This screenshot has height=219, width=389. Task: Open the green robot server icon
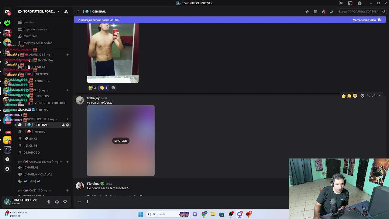[7, 23]
